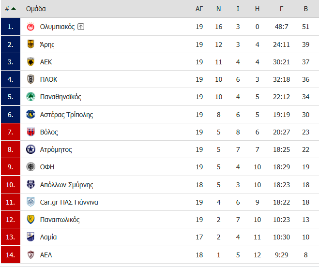Select the ΑΓ matches played column header
319x267 pixels.
point(199,9)
